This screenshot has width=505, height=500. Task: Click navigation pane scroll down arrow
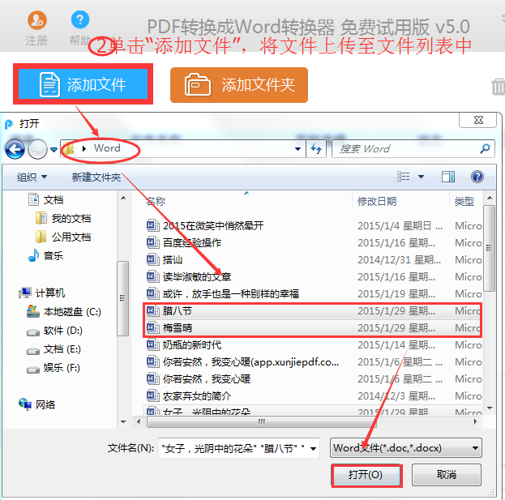123,421
